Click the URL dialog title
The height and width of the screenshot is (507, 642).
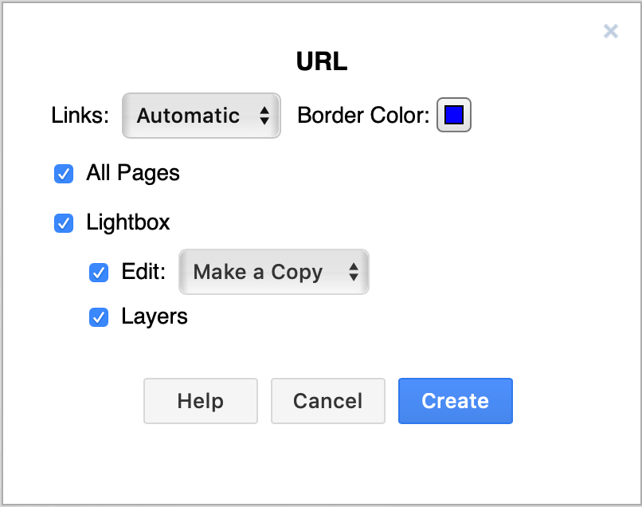(x=321, y=61)
